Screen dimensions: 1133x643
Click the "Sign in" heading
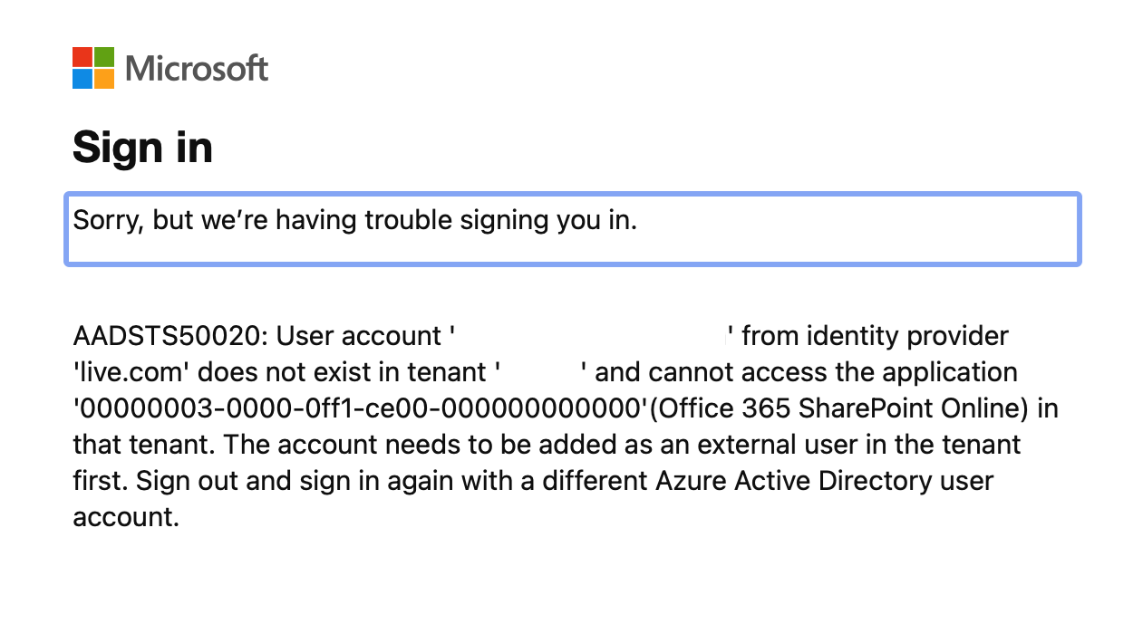(x=142, y=148)
